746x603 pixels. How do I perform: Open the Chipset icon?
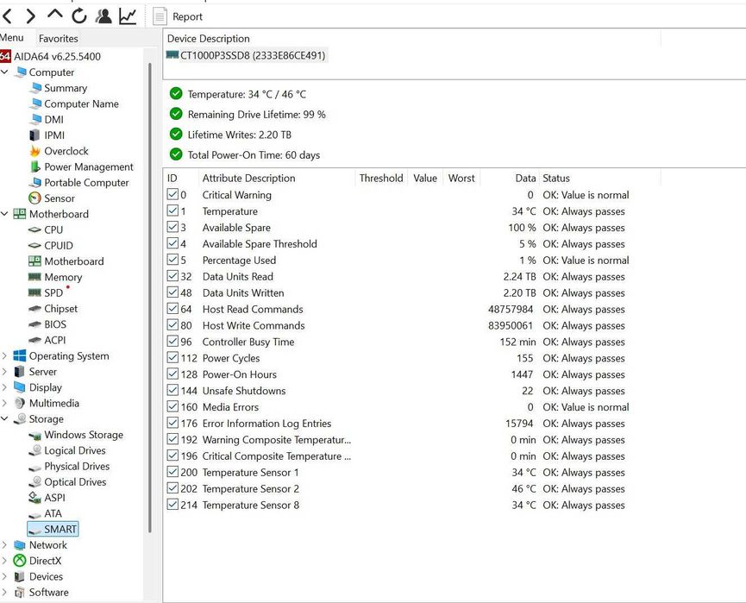[x=34, y=308]
